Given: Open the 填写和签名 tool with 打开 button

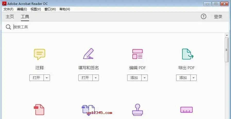Looking at the screenshot, I should point(85,78).
